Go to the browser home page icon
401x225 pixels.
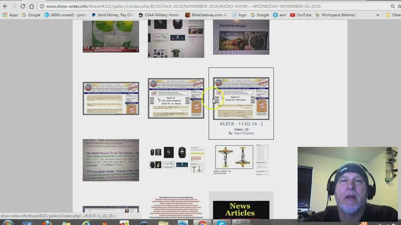(x=32, y=6)
